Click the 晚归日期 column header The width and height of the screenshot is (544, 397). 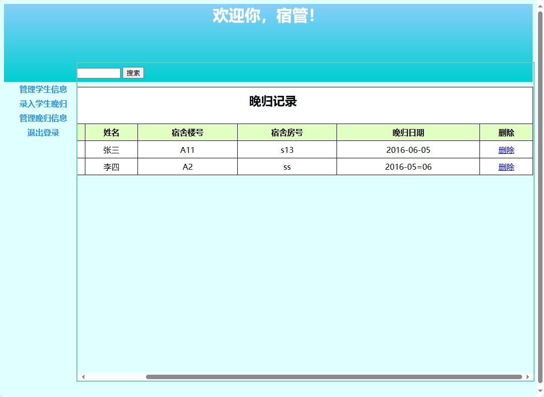(408, 132)
